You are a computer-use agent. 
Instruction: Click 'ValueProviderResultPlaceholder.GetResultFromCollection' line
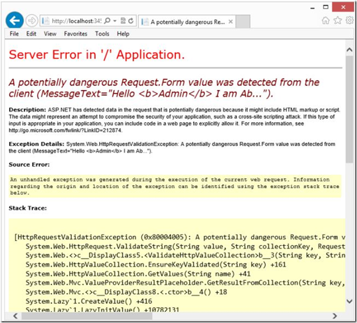(185, 283)
